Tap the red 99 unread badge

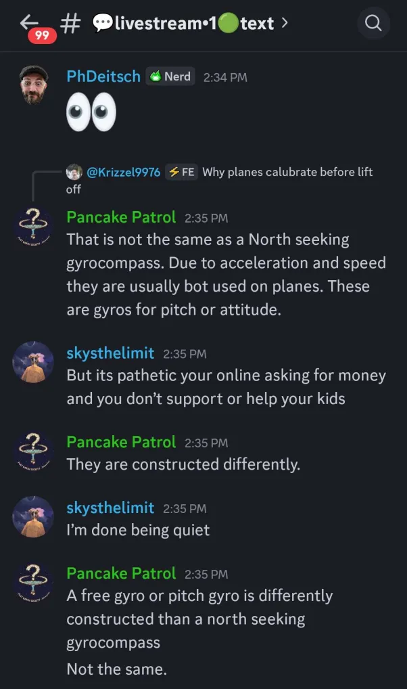[x=42, y=35]
